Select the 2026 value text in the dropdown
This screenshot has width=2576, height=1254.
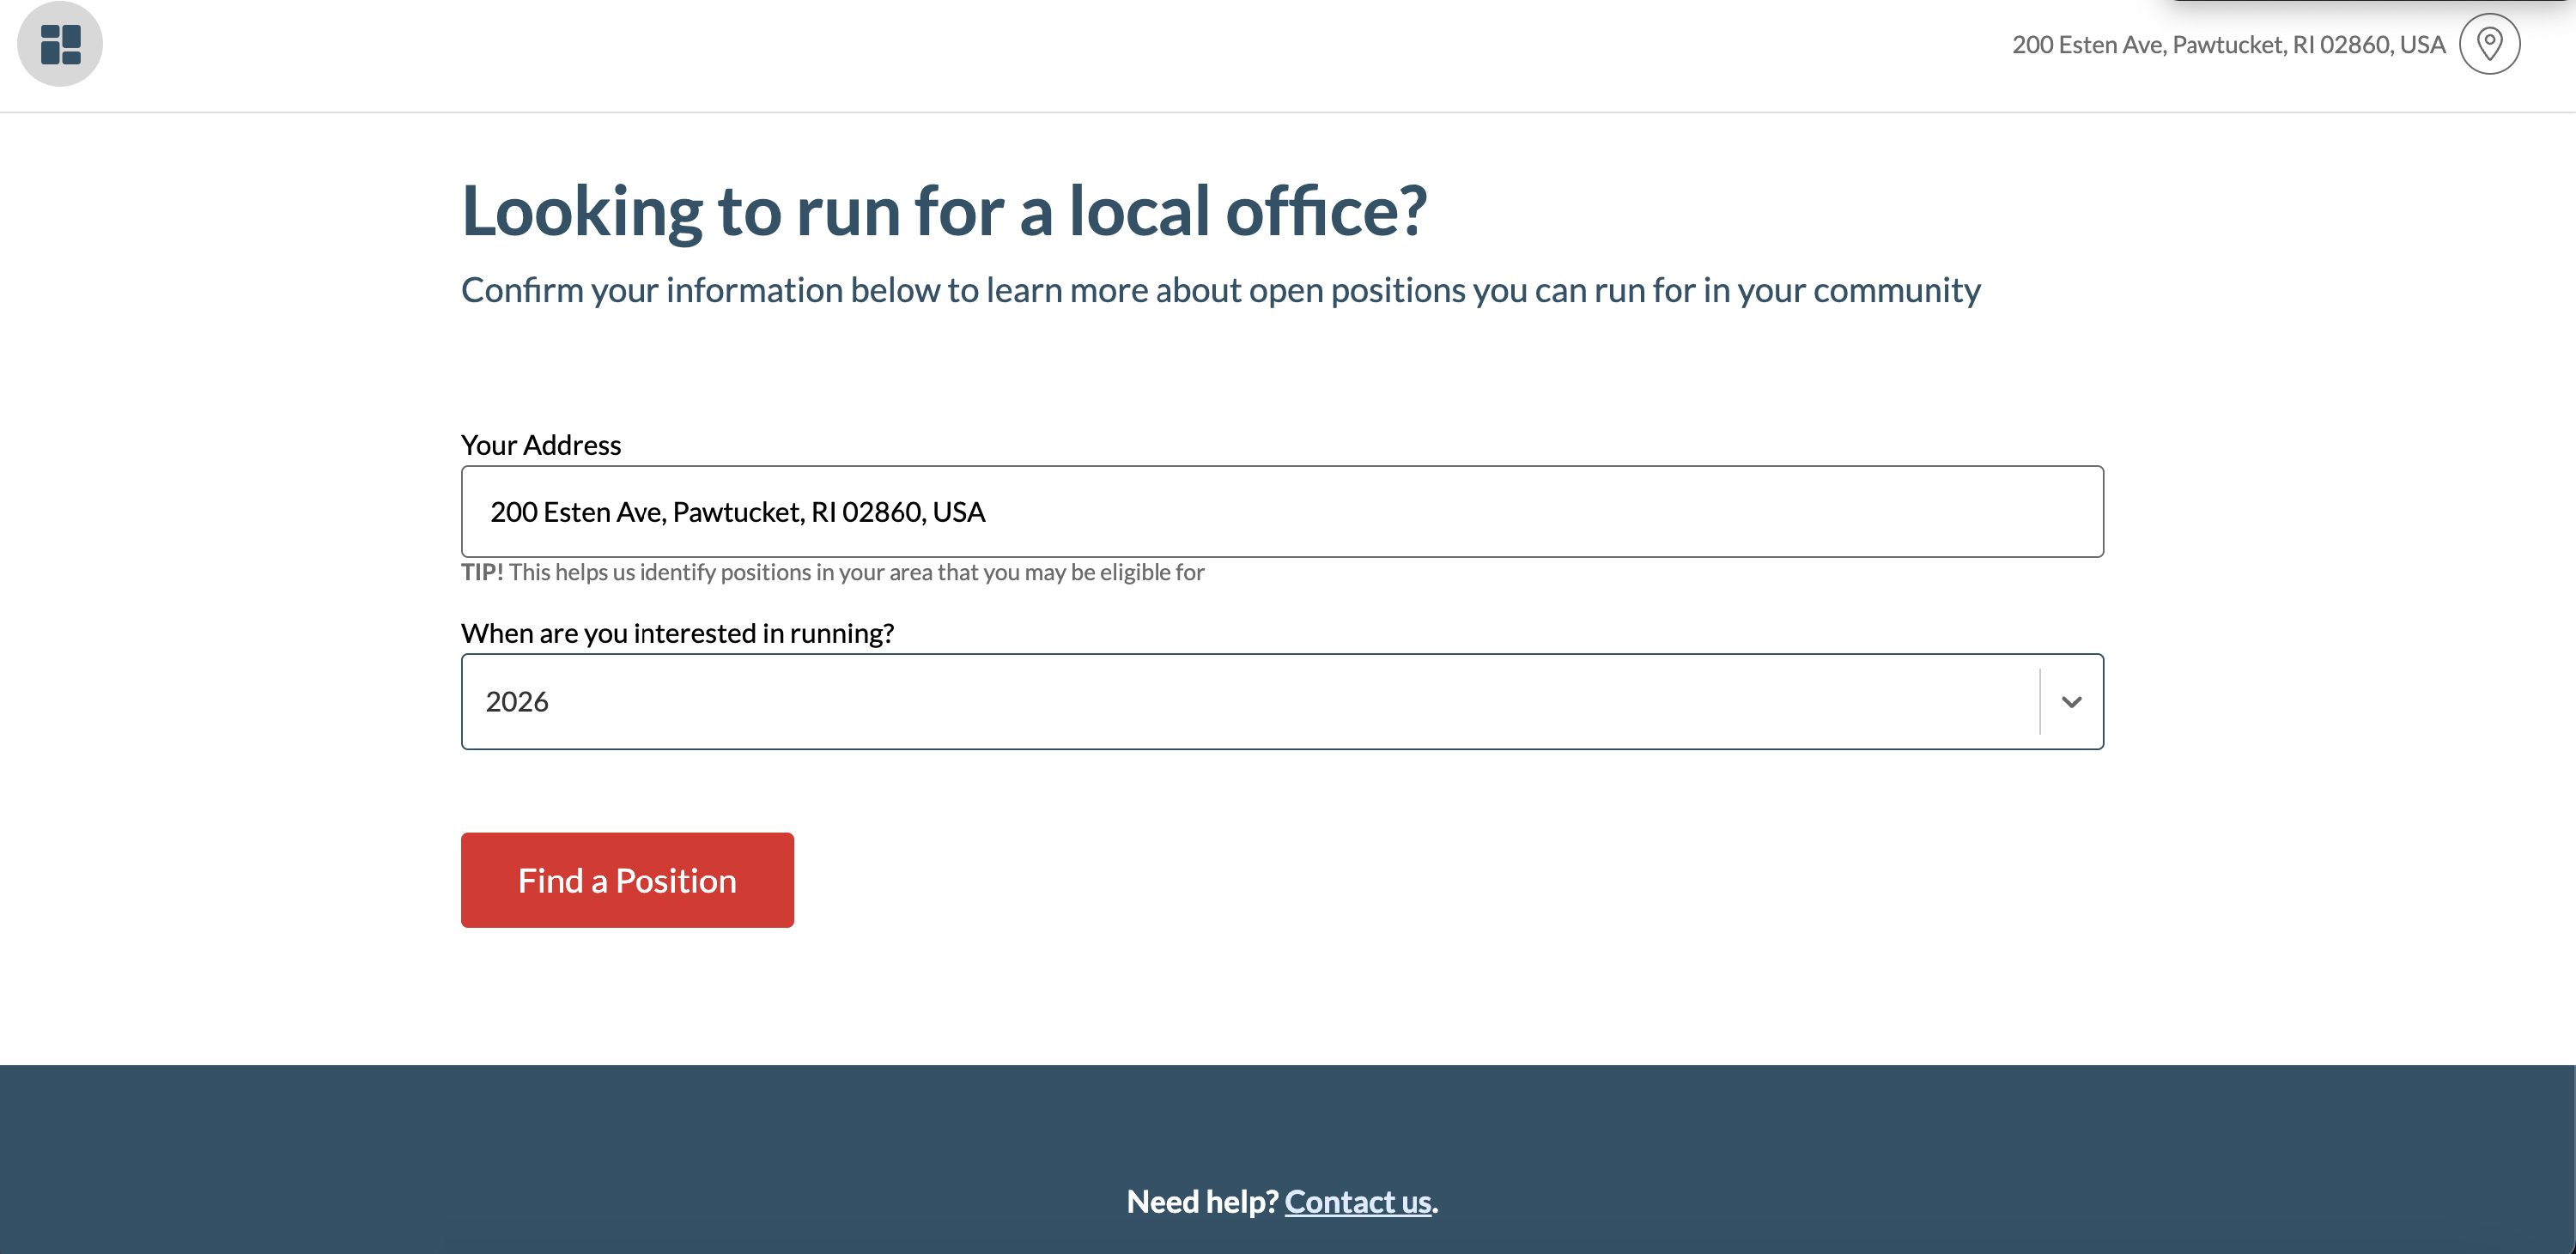(x=517, y=701)
